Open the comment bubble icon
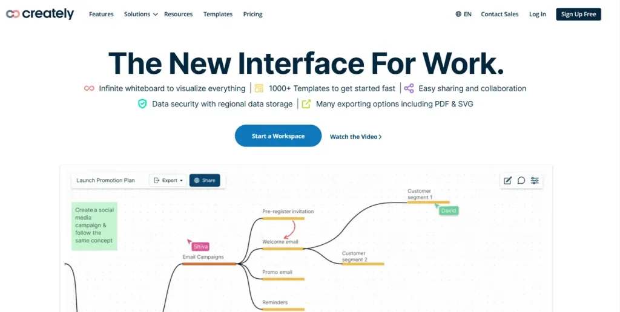 click(x=521, y=180)
